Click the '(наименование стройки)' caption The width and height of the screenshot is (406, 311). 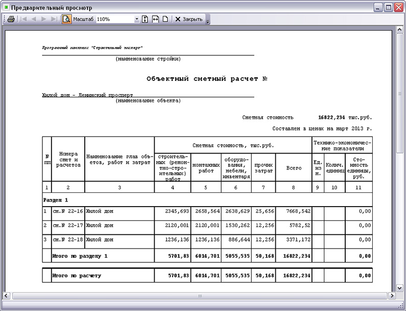point(148,59)
